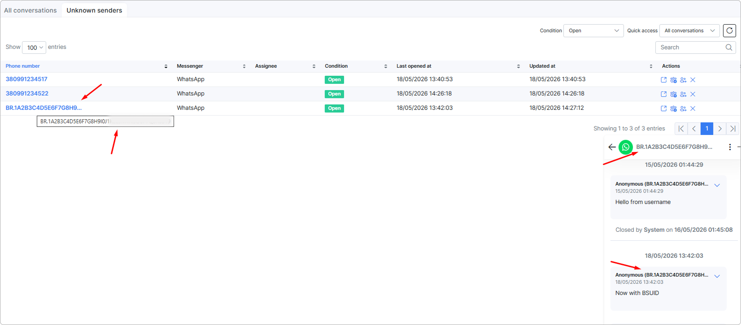Click Updated at 18/05/2026 14:27:12 cell
The height and width of the screenshot is (325, 741).
tap(557, 108)
